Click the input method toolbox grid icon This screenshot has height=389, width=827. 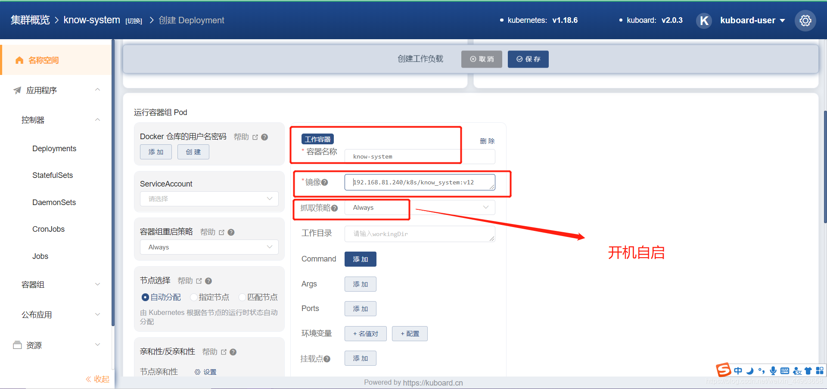(820, 370)
